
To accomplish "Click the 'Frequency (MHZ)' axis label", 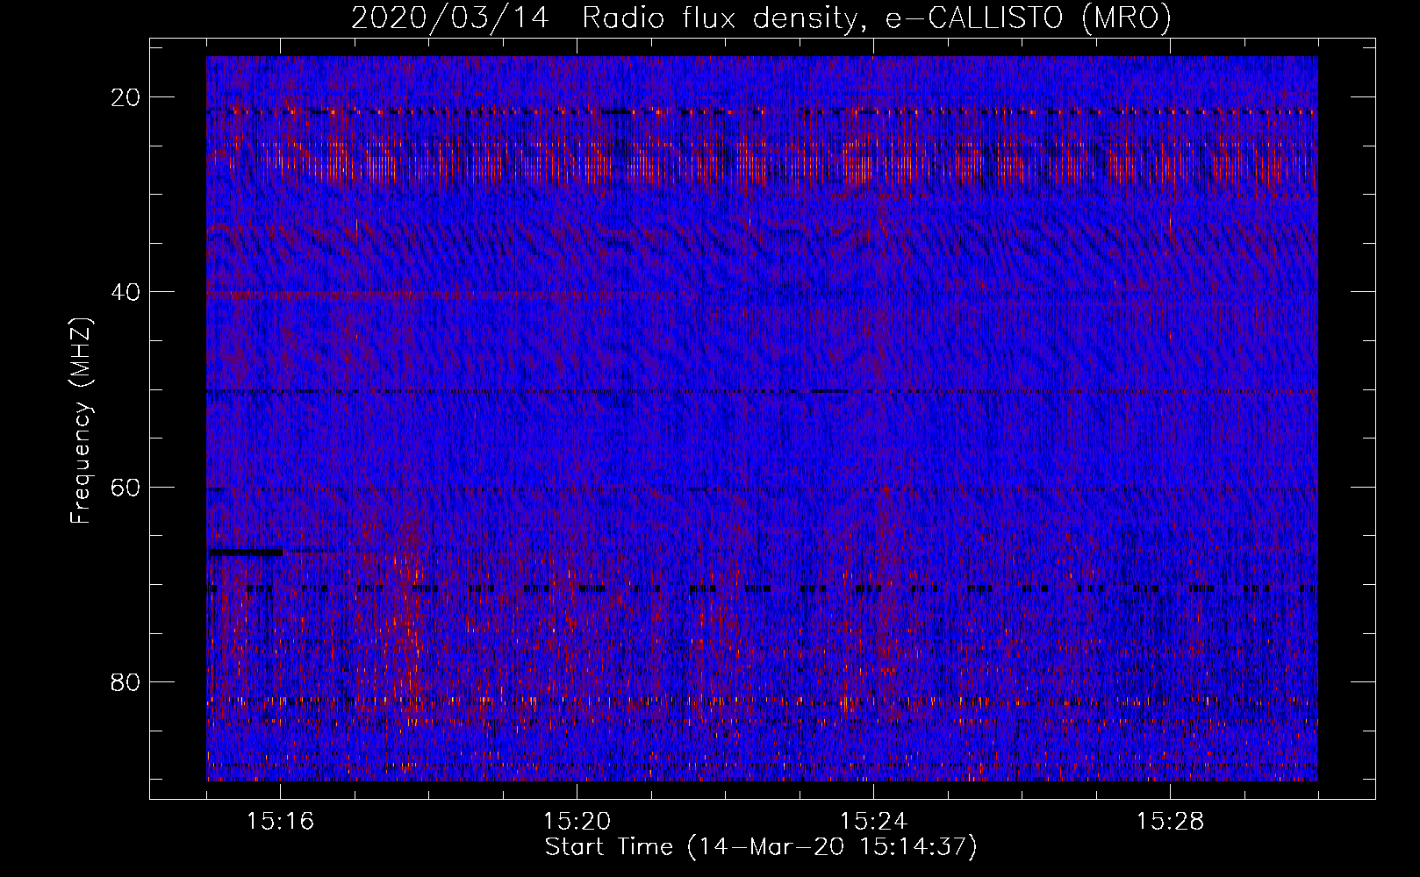I will 81,420.
